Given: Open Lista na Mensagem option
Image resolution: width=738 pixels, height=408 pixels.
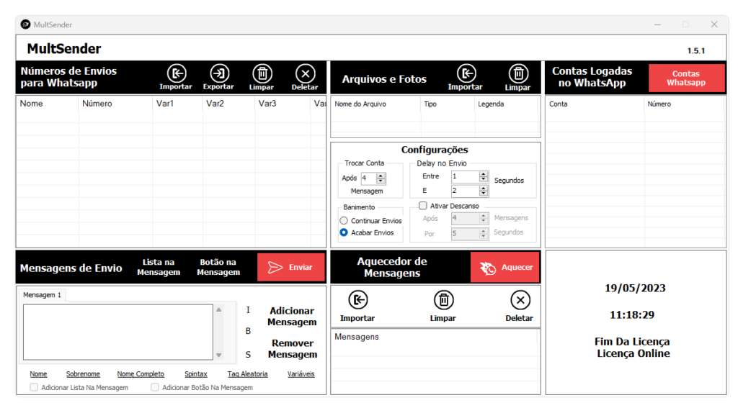Looking at the screenshot, I should 159,267.
